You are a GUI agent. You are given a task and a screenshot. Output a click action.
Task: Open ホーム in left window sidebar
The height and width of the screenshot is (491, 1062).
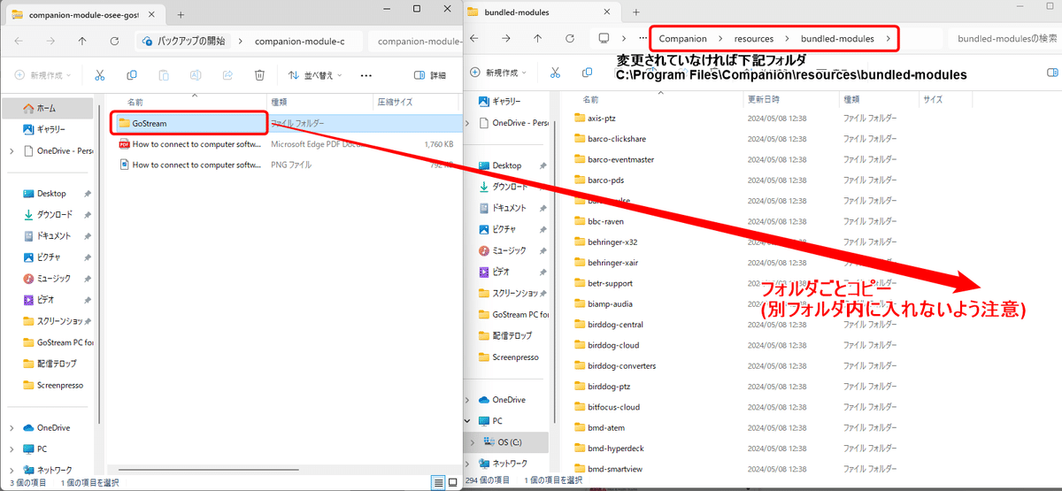pos(48,108)
